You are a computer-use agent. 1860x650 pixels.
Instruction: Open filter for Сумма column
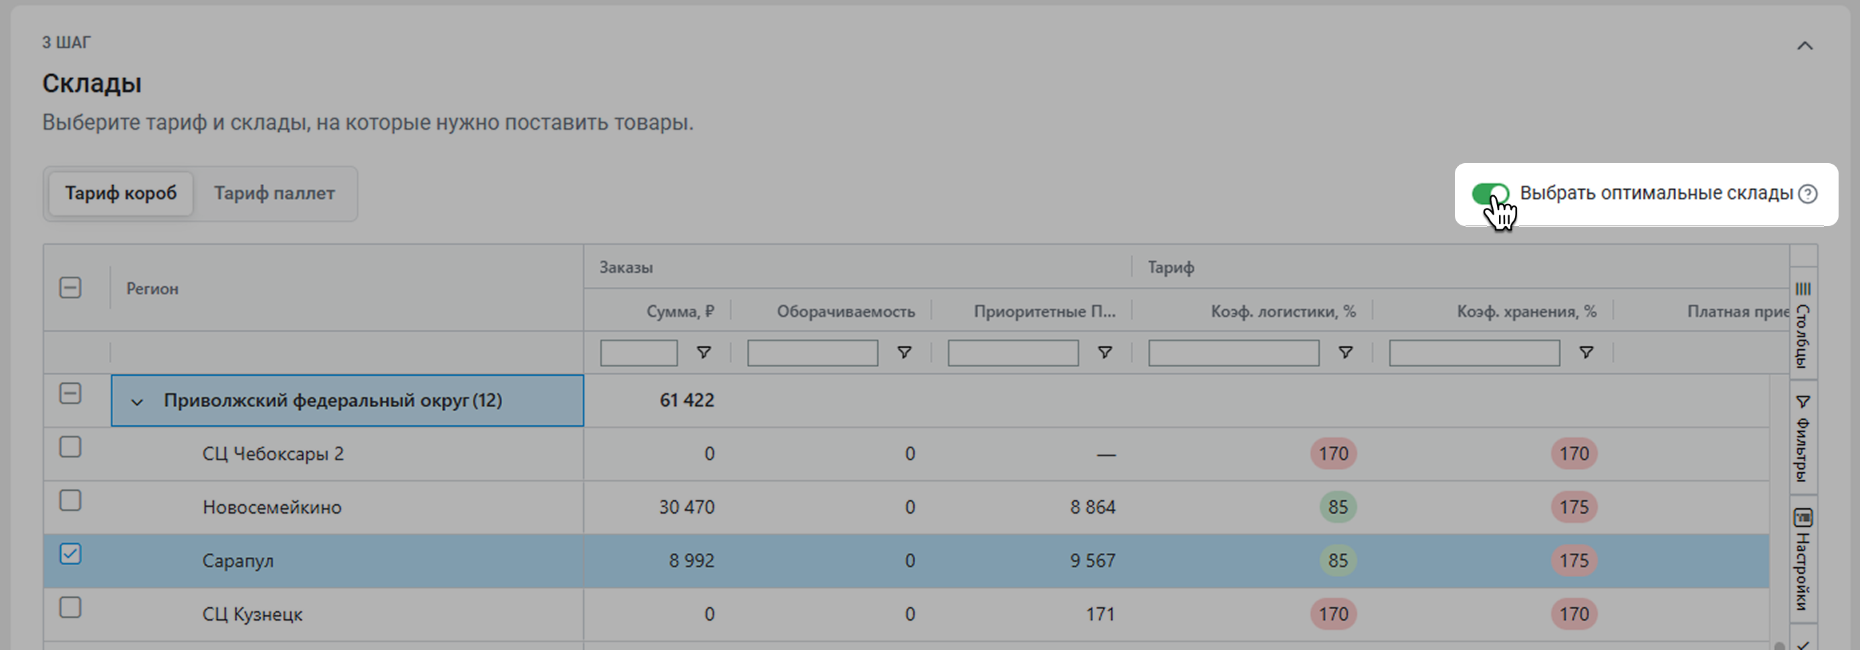[x=703, y=352]
